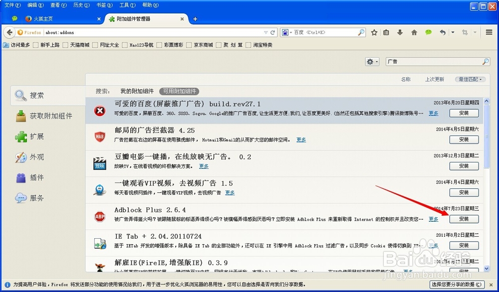Open the 编辑 menu
Image resolution: width=499 pixels, height=292 pixels.
(35, 5)
